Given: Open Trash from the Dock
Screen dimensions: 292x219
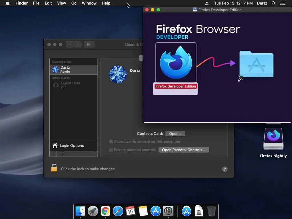Looking at the screenshot, I should (211, 211).
